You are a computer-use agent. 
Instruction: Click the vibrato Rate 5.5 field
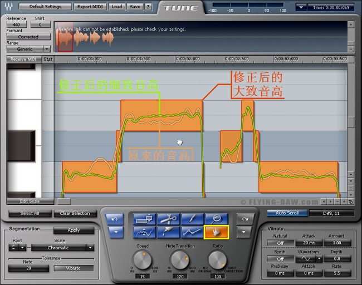(x=337, y=273)
